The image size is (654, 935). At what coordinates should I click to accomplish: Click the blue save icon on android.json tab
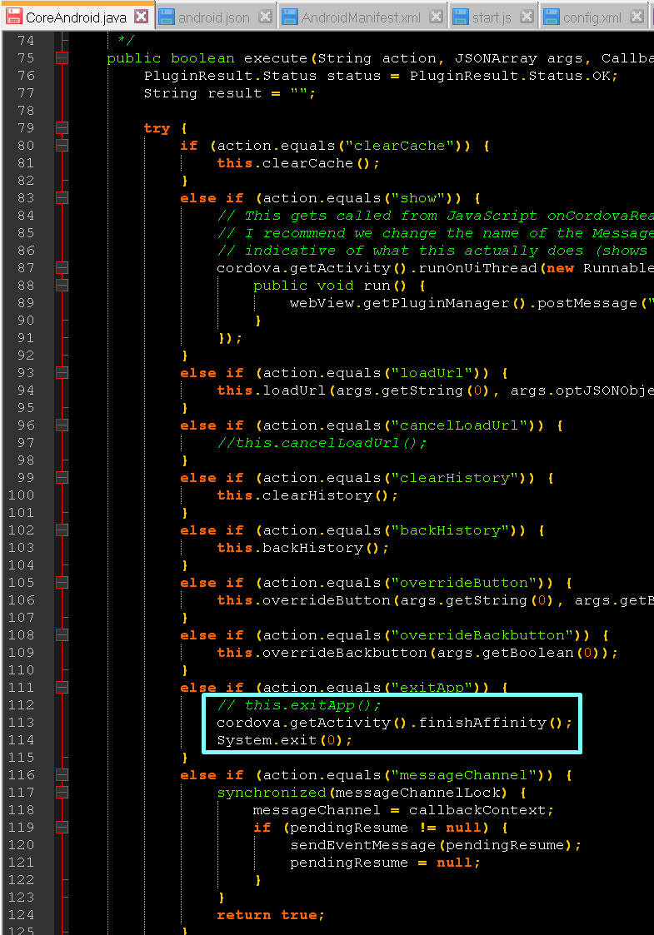click(x=166, y=17)
